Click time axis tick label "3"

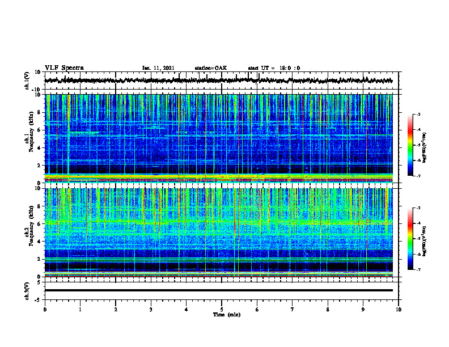151,310
